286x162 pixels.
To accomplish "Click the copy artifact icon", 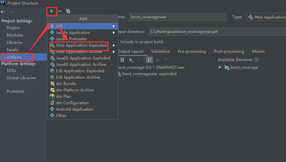I will point(68,11).
